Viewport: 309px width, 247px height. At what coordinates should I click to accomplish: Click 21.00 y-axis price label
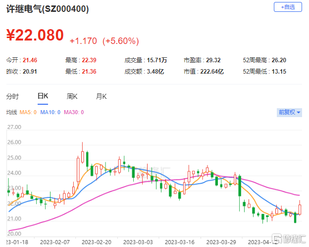tap(14, 219)
